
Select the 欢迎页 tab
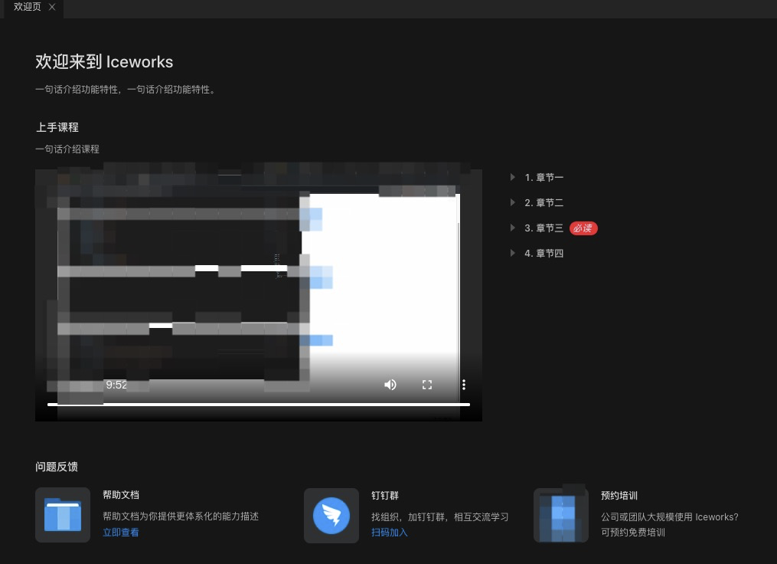coord(27,7)
